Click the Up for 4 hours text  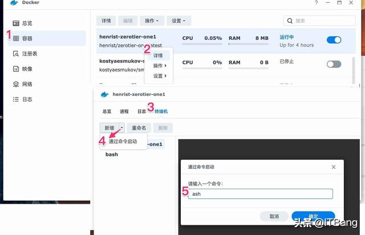(297, 45)
